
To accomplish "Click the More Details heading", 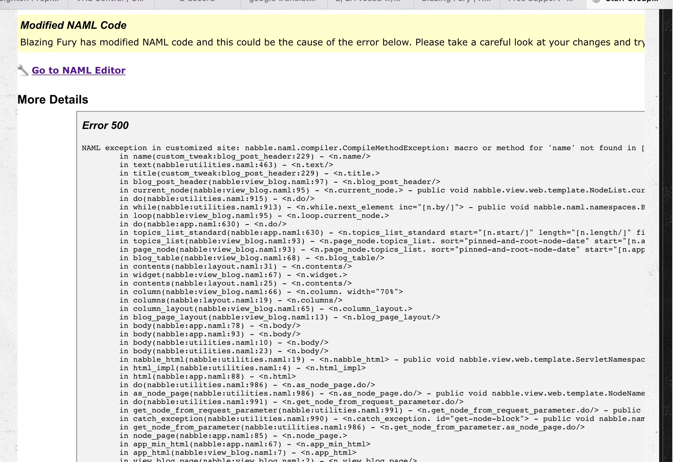I will 53,100.
